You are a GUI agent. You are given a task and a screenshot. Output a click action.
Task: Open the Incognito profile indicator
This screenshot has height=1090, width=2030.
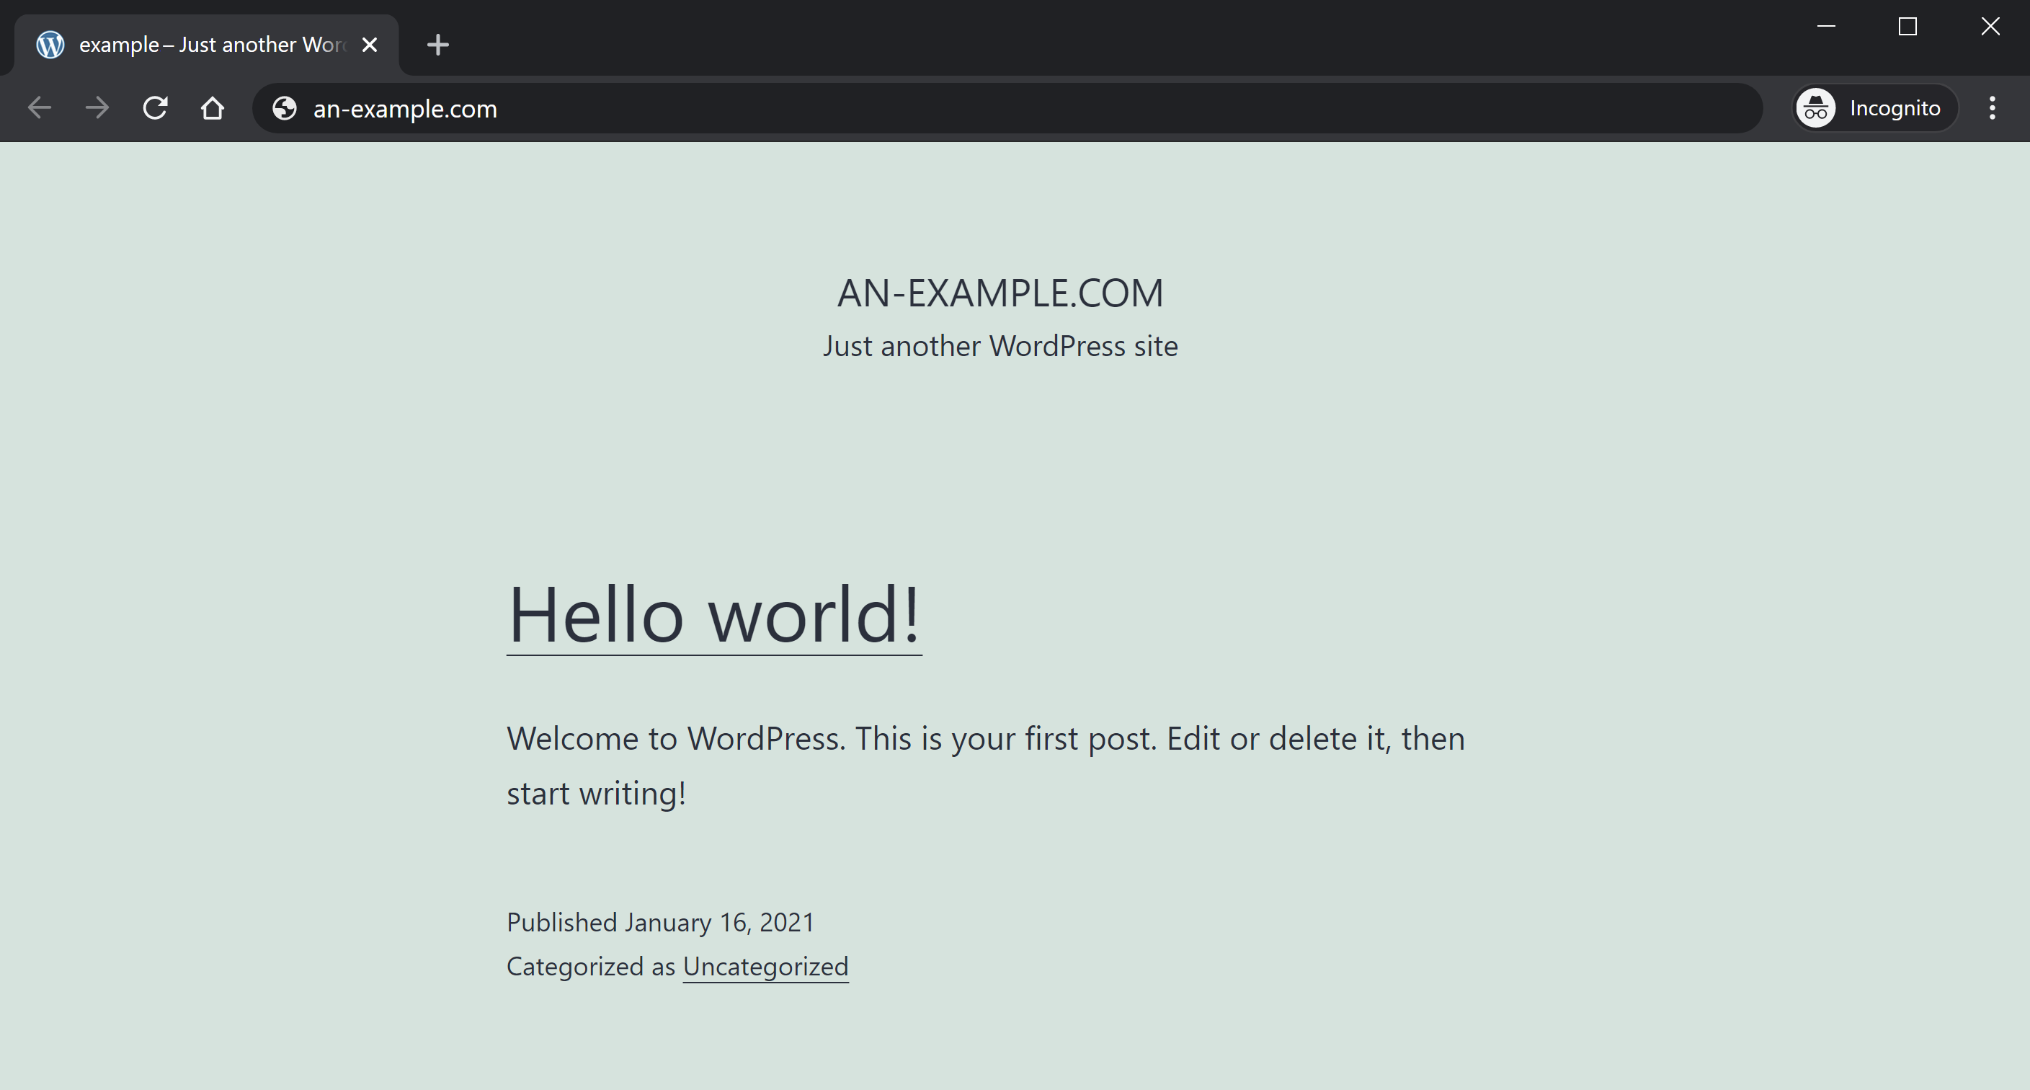[x=1876, y=108]
